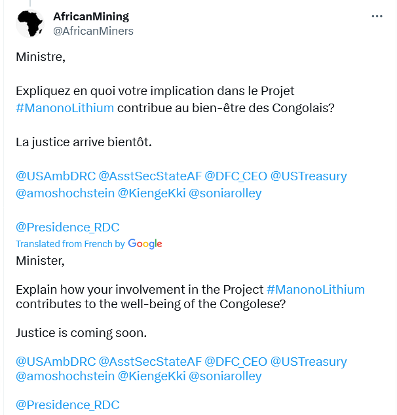Open @USTreasury mention in translated text
The height and width of the screenshot is (415, 397).
point(309,361)
